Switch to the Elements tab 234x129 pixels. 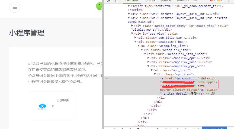point(132,1)
